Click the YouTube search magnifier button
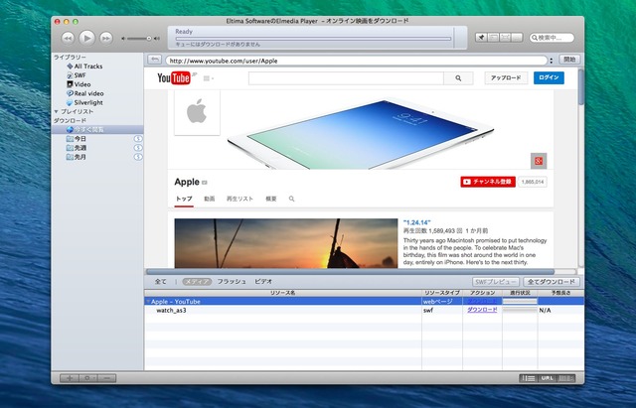The image size is (636, 408). [x=458, y=78]
